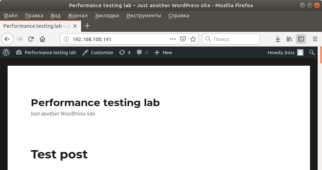Click the WordPress logo in admin bar
The width and height of the screenshot is (322, 170).
pyautogui.click(x=6, y=53)
